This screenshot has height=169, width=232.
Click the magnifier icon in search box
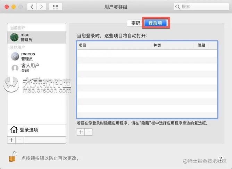(177, 7)
